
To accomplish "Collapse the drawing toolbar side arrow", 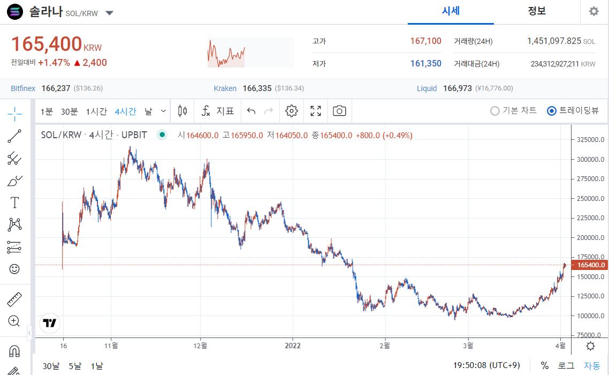I will (x=29, y=333).
